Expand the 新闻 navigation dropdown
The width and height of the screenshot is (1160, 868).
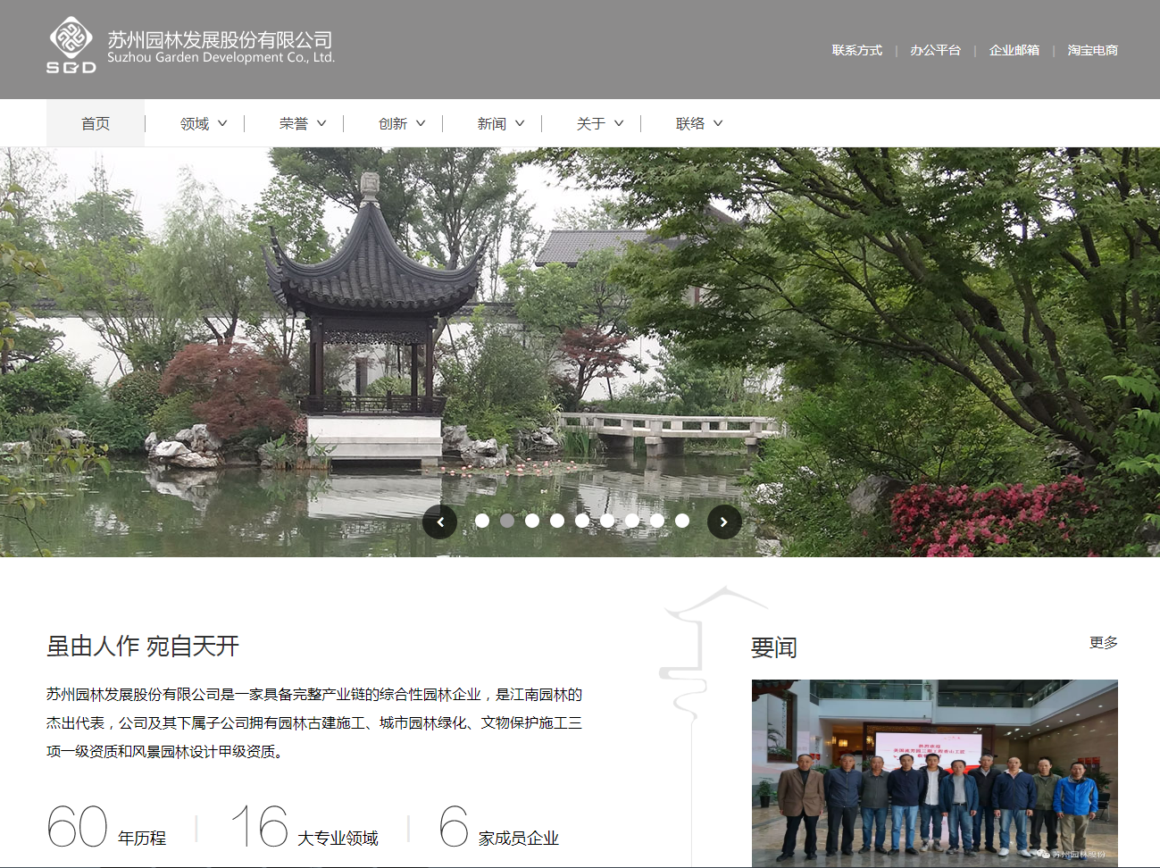coord(497,123)
